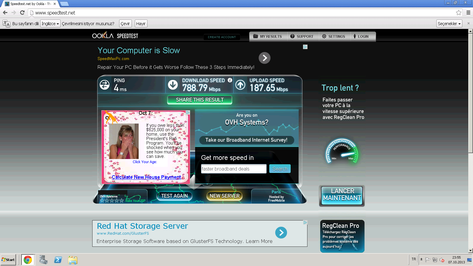This screenshot has width=473, height=266.
Task: Click the browser back arrow
Action: click(x=5, y=12)
